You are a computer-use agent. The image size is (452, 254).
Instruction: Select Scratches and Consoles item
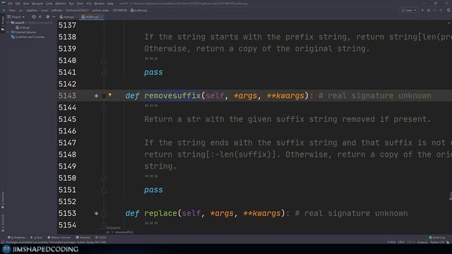[28, 37]
